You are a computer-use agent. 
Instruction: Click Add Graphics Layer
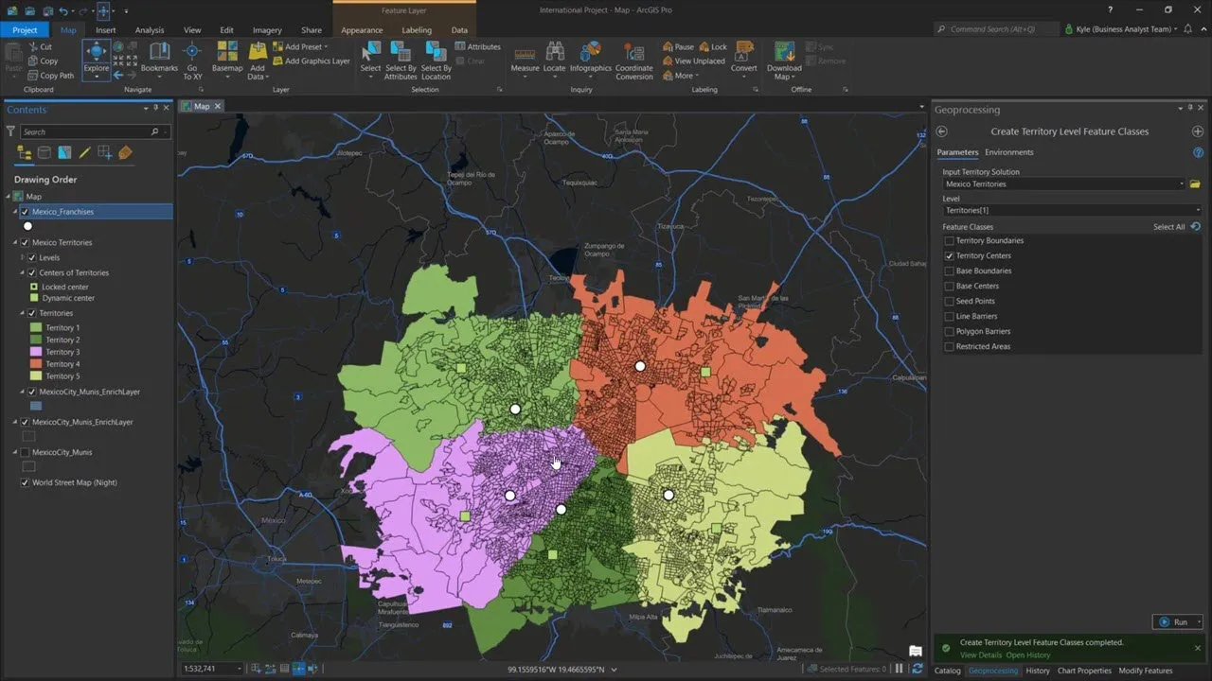coord(311,61)
